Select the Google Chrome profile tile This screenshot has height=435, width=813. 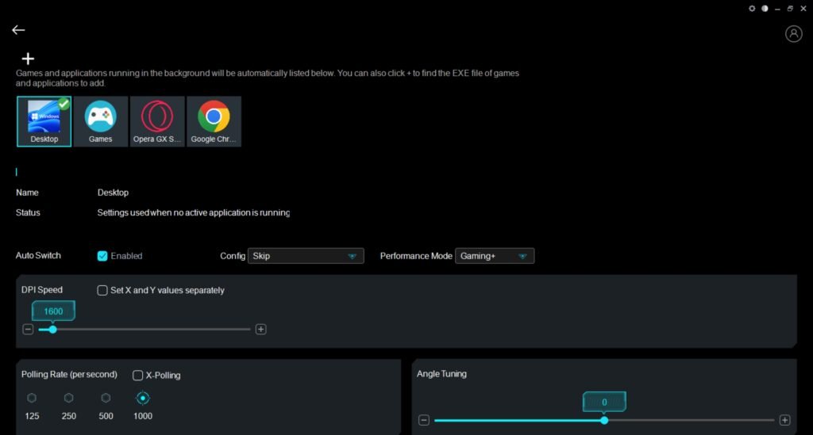pos(214,121)
